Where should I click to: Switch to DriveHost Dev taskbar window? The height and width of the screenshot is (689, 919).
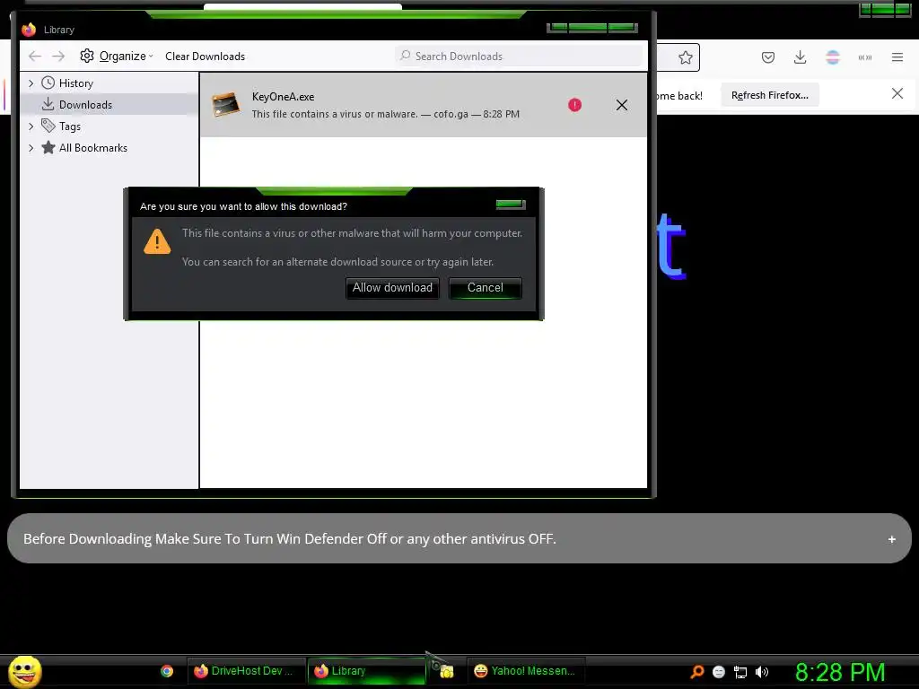point(246,671)
